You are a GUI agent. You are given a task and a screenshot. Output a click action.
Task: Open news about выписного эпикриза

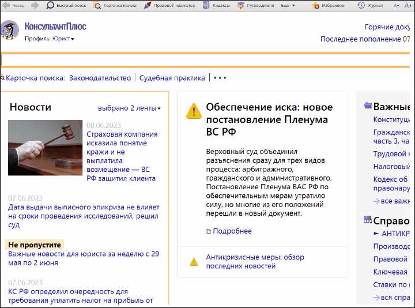click(84, 216)
